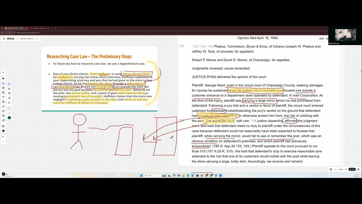Select the Comment tool
This screenshot has width=362, height=204.
(3, 107)
